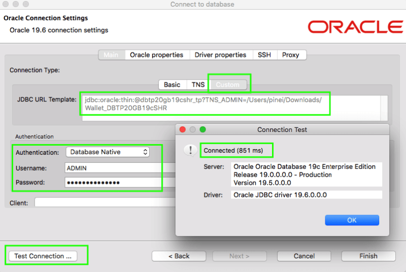
Task: Click the Finish button
Action: [x=368, y=256]
